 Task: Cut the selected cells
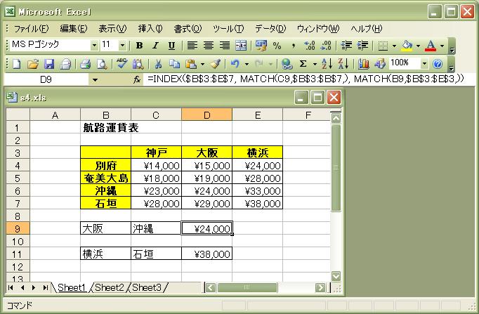[x=158, y=64]
